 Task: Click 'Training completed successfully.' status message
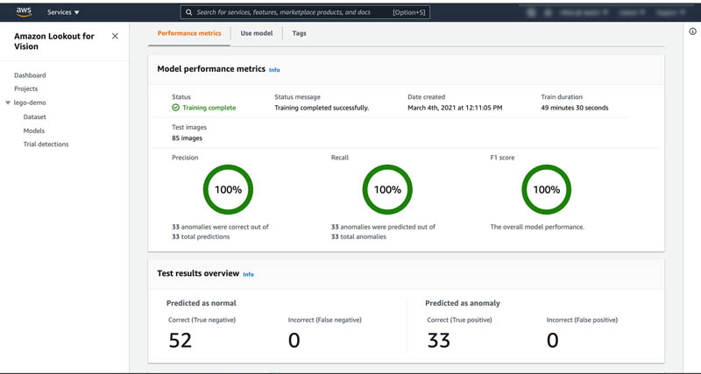click(x=322, y=108)
